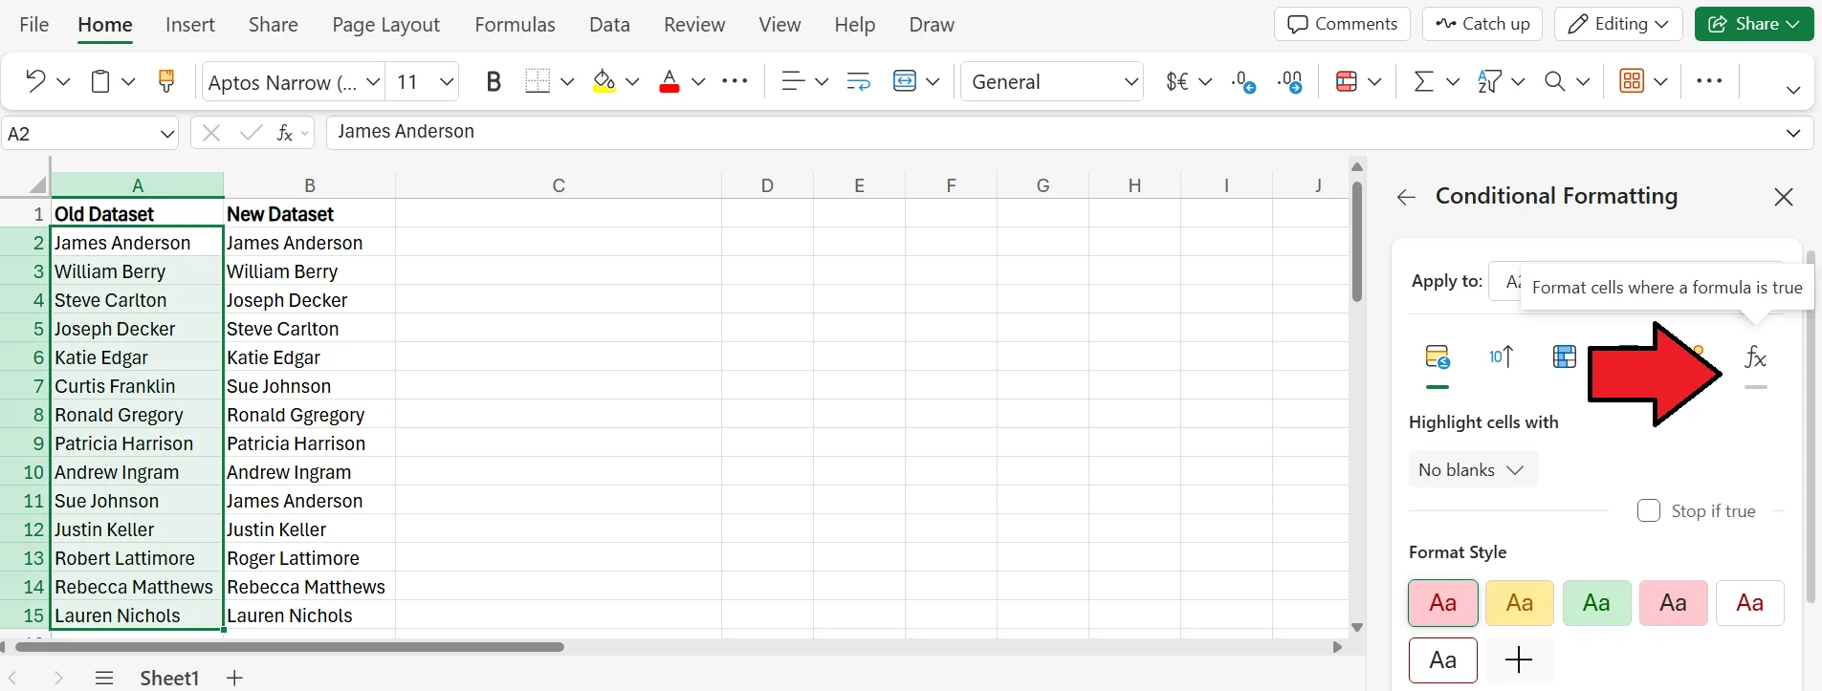Activate the Format Painter brush
Screen dimensions: 1822x691
166,81
